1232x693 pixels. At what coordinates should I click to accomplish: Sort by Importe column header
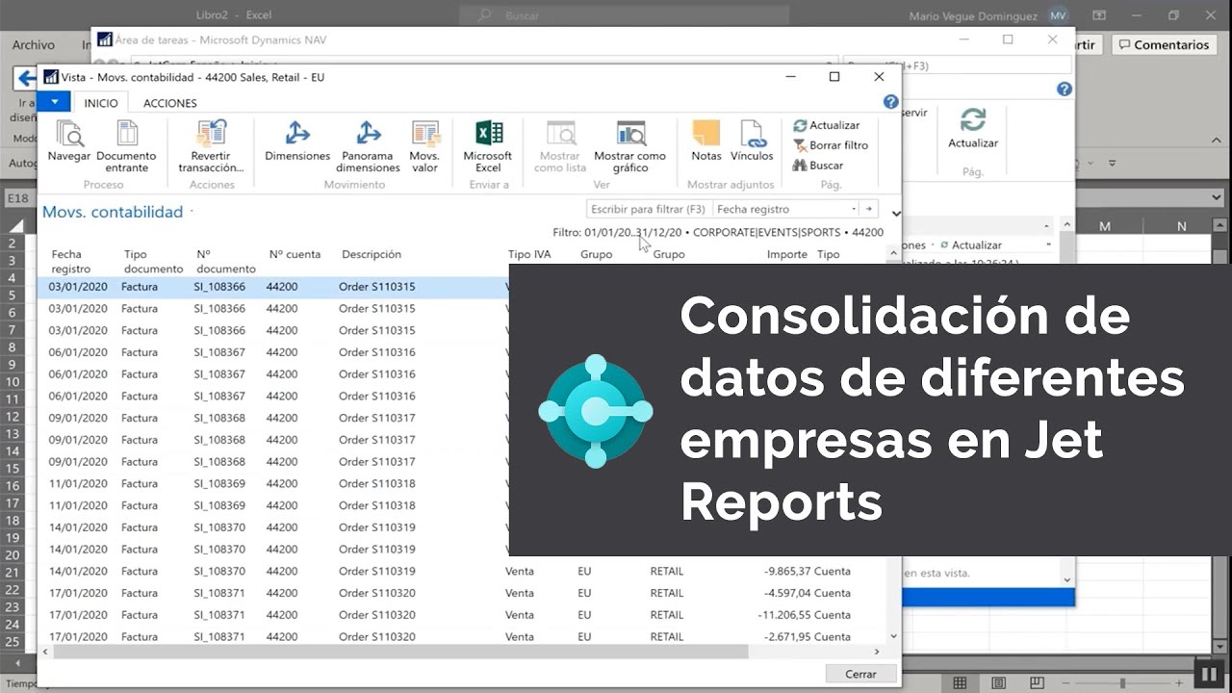pos(786,254)
